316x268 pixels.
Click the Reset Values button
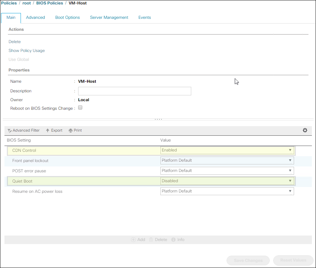click(293, 260)
